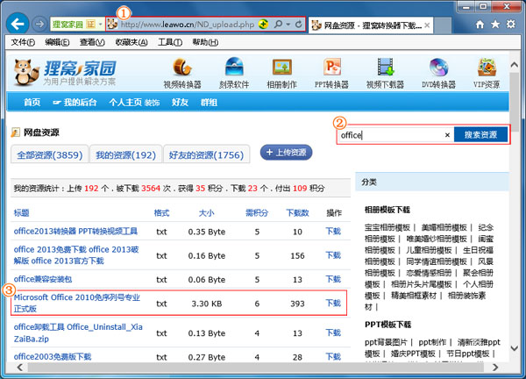Image resolution: width=526 pixels, height=379 pixels.
Task: Refresh the page with reload icon
Action: [x=298, y=25]
